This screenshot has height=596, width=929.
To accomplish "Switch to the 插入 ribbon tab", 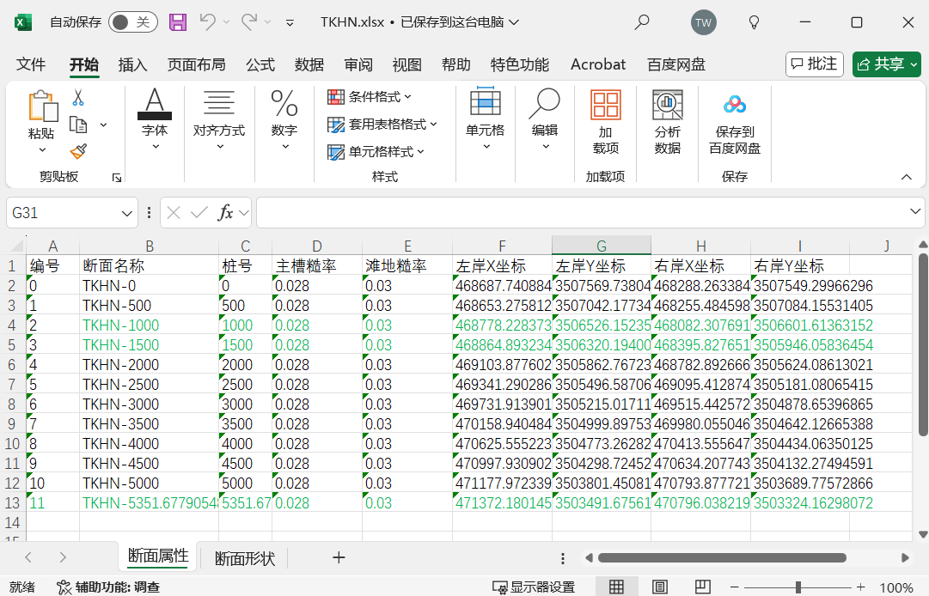I will tap(132, 64).
